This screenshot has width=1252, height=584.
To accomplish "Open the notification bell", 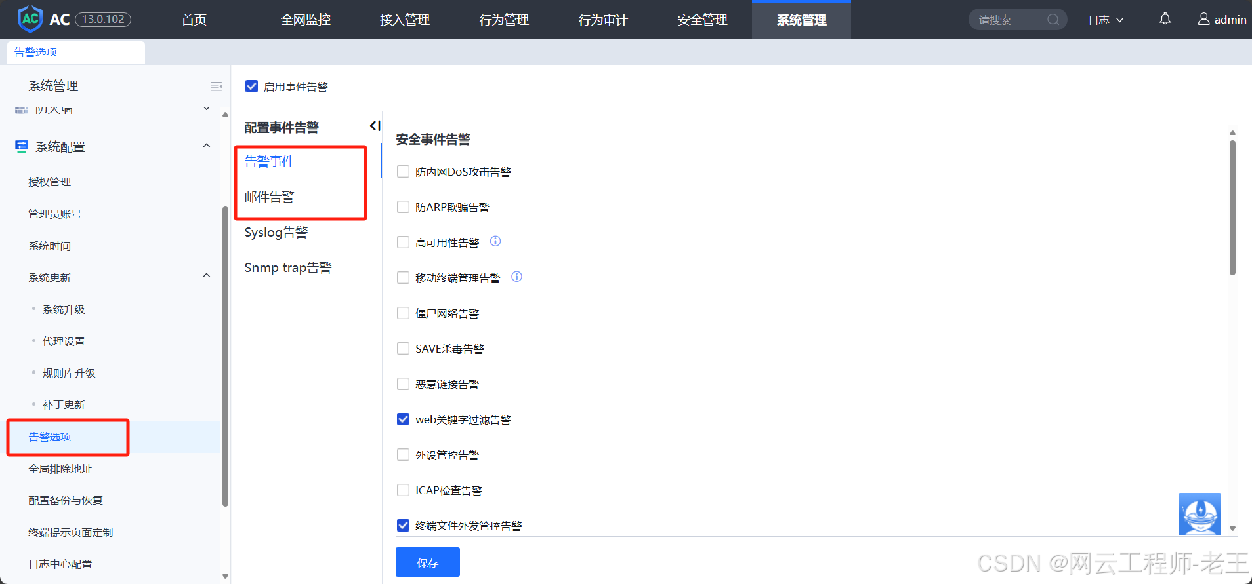I will (1165, 19).
